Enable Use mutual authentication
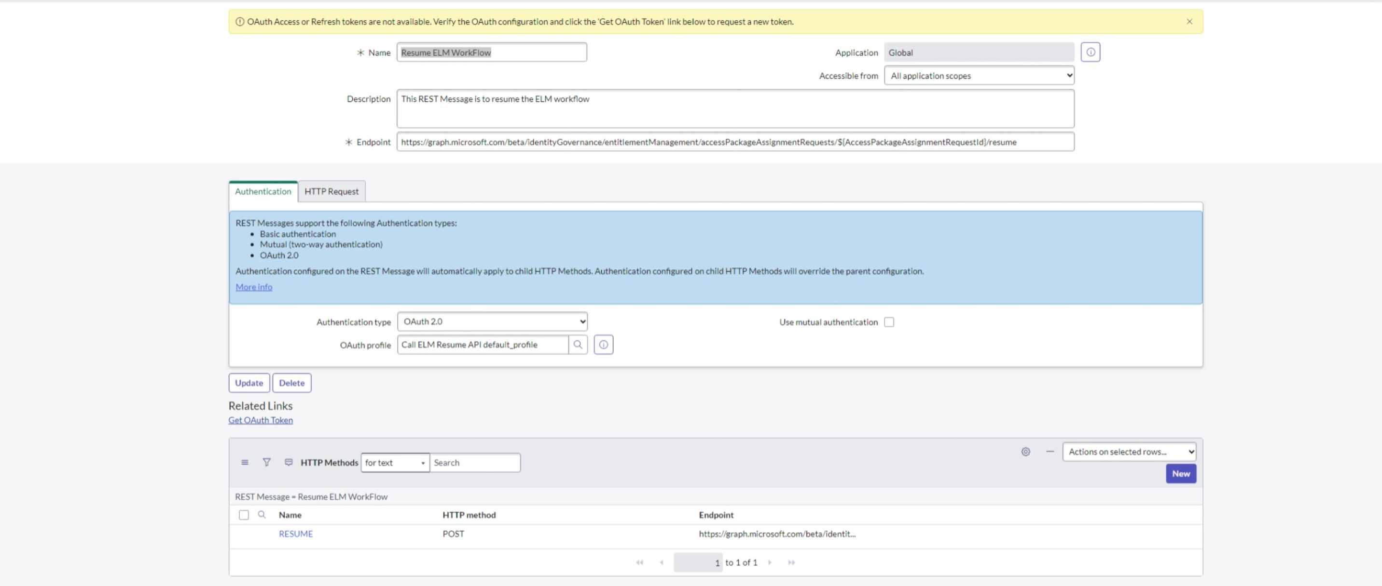Screen dimensions: 1382x586 [889, 322]
